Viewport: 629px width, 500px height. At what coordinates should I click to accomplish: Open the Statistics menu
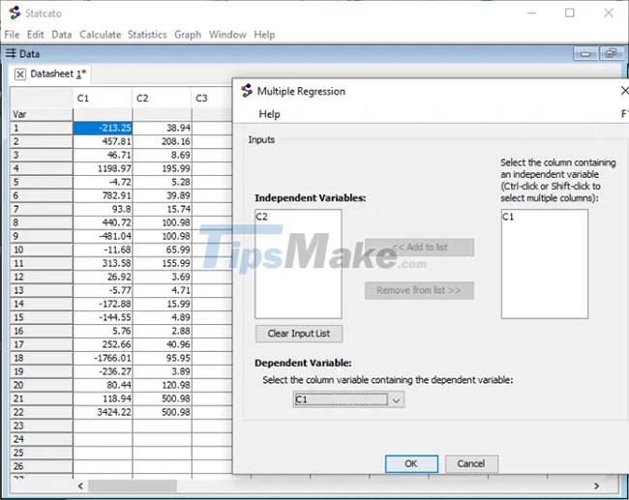[x=147, y=35]
